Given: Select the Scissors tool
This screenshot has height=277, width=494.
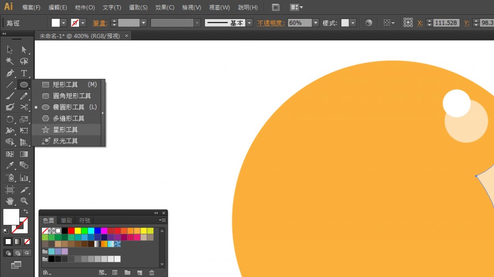Looking at the screenshot, I should point(24,107).
